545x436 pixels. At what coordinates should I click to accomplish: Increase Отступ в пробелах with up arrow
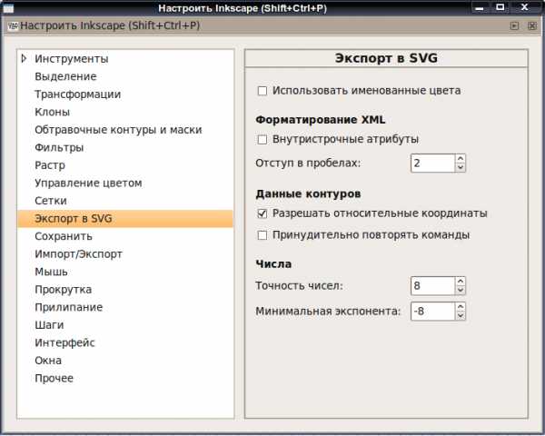point(461,159)
